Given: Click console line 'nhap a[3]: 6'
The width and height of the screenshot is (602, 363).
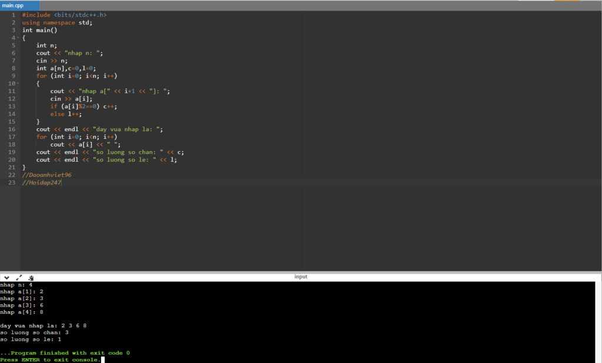Looking at the screenshot, I should [22, 305].
